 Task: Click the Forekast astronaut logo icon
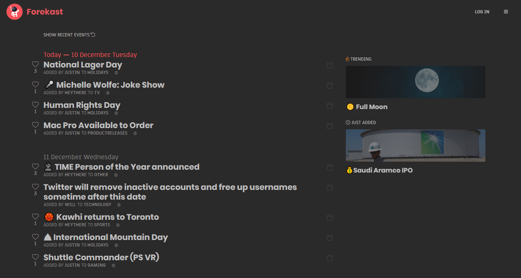(15, 12)
